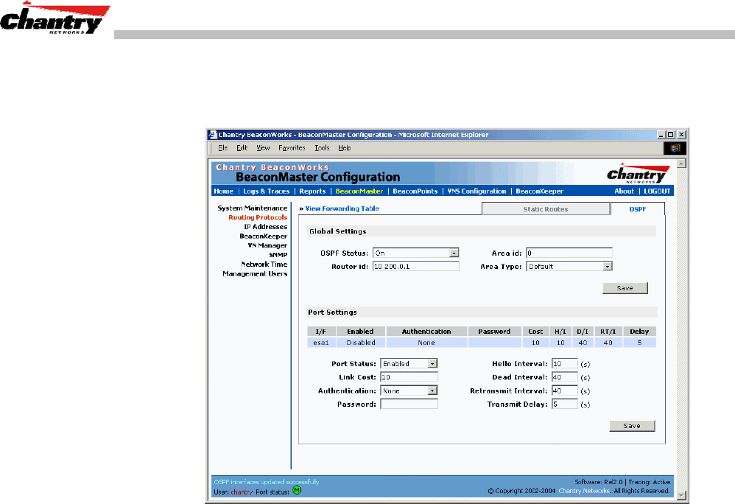Open the BeaconMaster navigation link
The image size is (735, 504).
(359, 192)
